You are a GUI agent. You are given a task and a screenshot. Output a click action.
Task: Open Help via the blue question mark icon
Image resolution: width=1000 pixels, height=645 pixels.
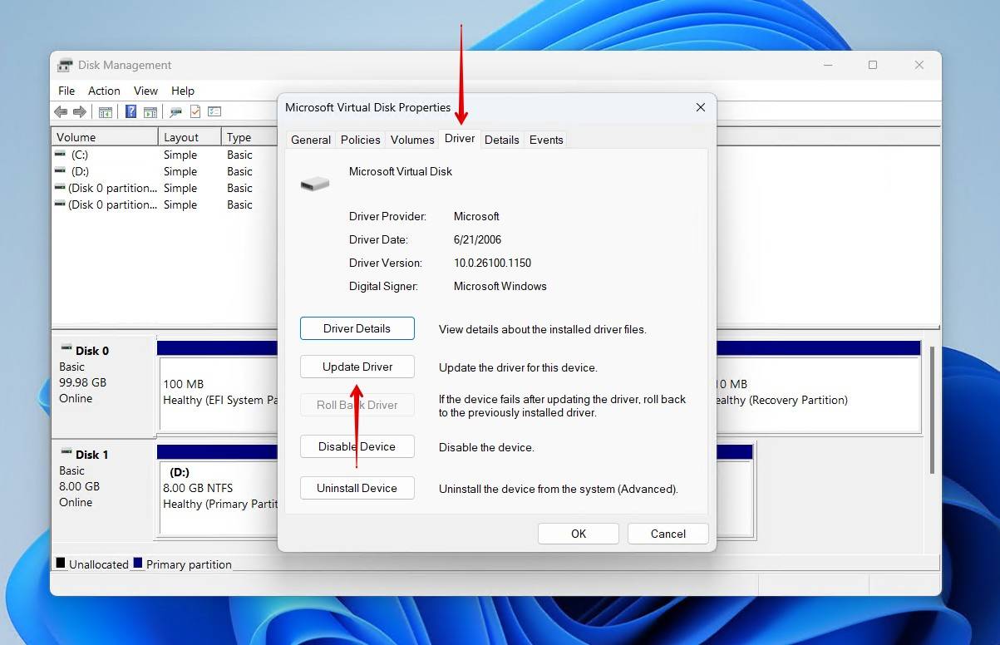131,111
